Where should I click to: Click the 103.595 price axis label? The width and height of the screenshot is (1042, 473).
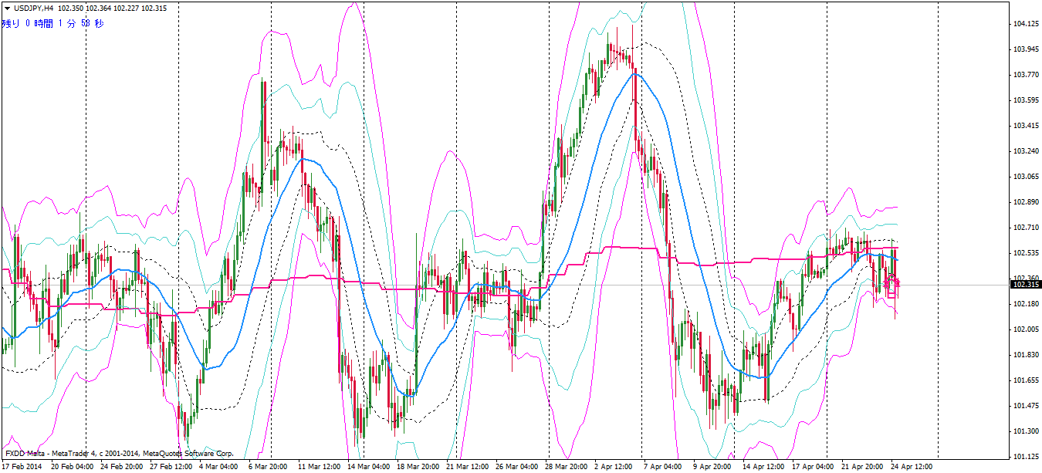tap(1026, 100)
